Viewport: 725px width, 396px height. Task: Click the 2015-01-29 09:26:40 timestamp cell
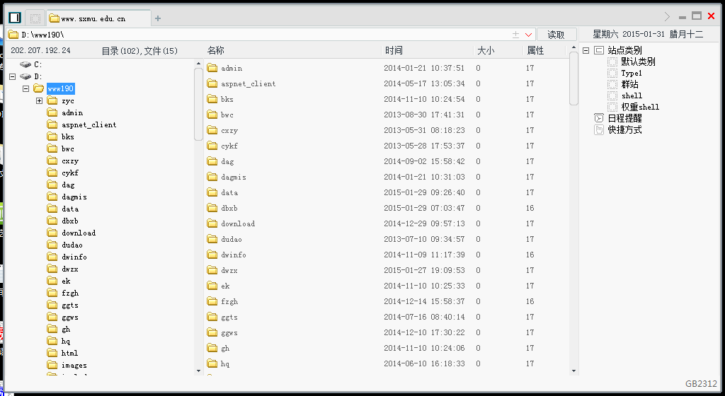[424, 192]
